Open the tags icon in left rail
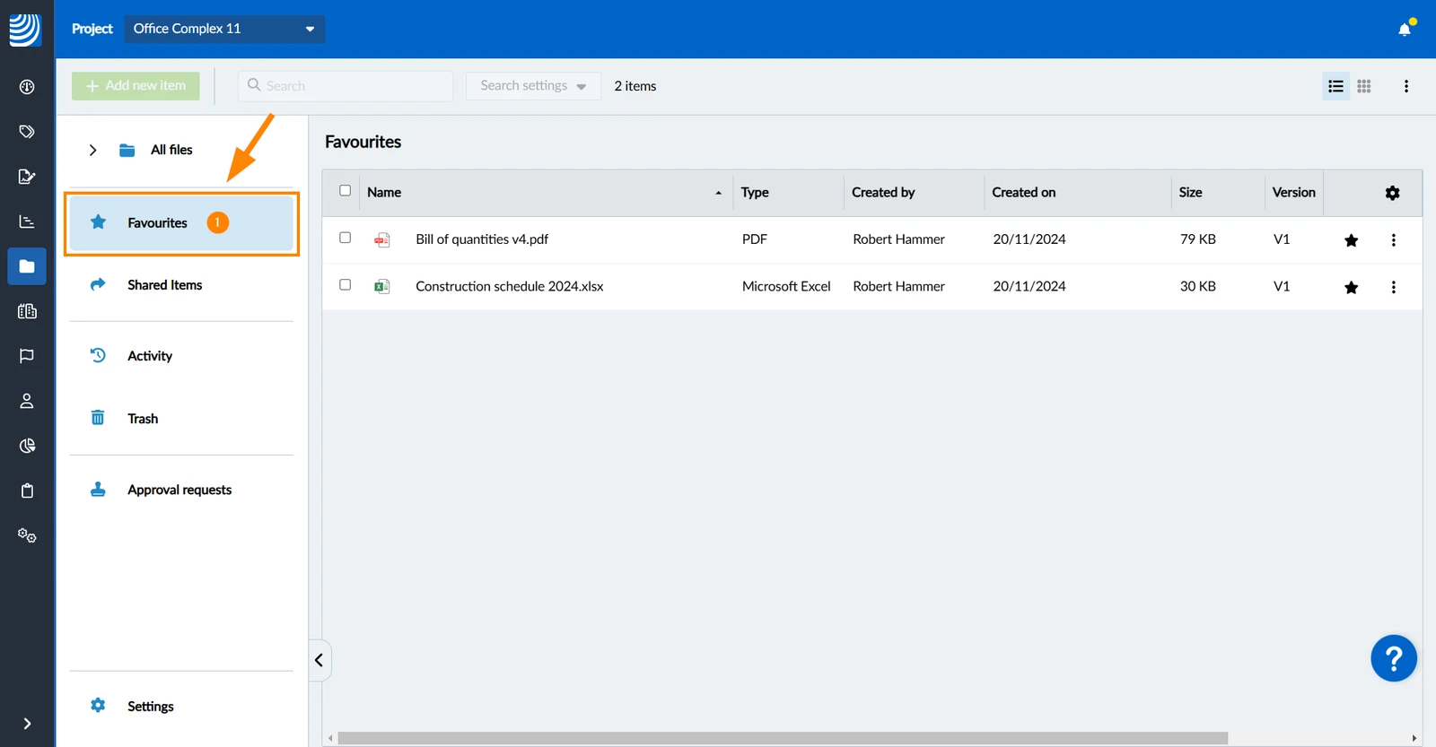Screen dimensions: 1436x747 point(27,132)
